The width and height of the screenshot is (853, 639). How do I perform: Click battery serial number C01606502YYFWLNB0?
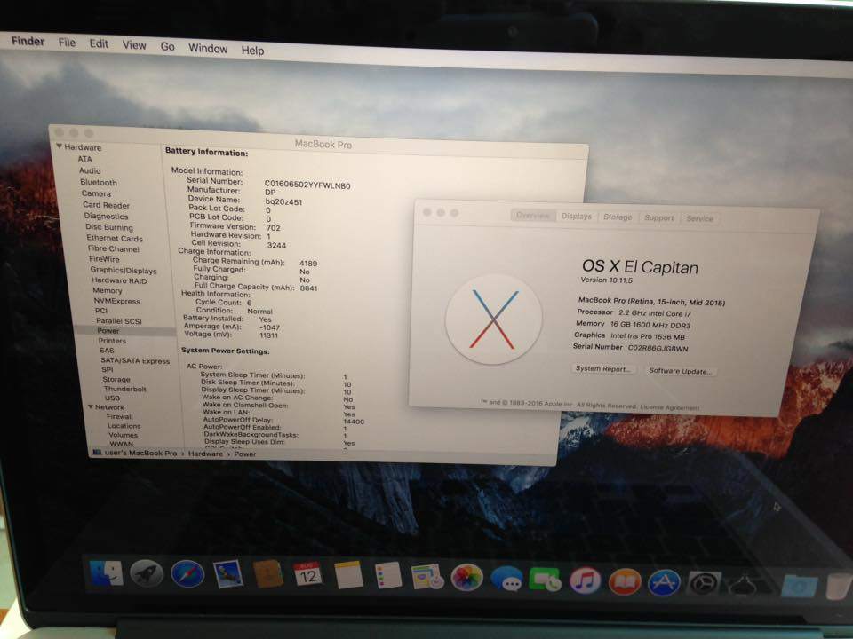point(307,185)
